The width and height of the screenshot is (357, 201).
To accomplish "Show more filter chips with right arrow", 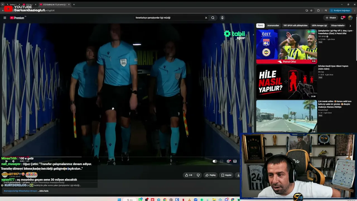I will point(350,26).
